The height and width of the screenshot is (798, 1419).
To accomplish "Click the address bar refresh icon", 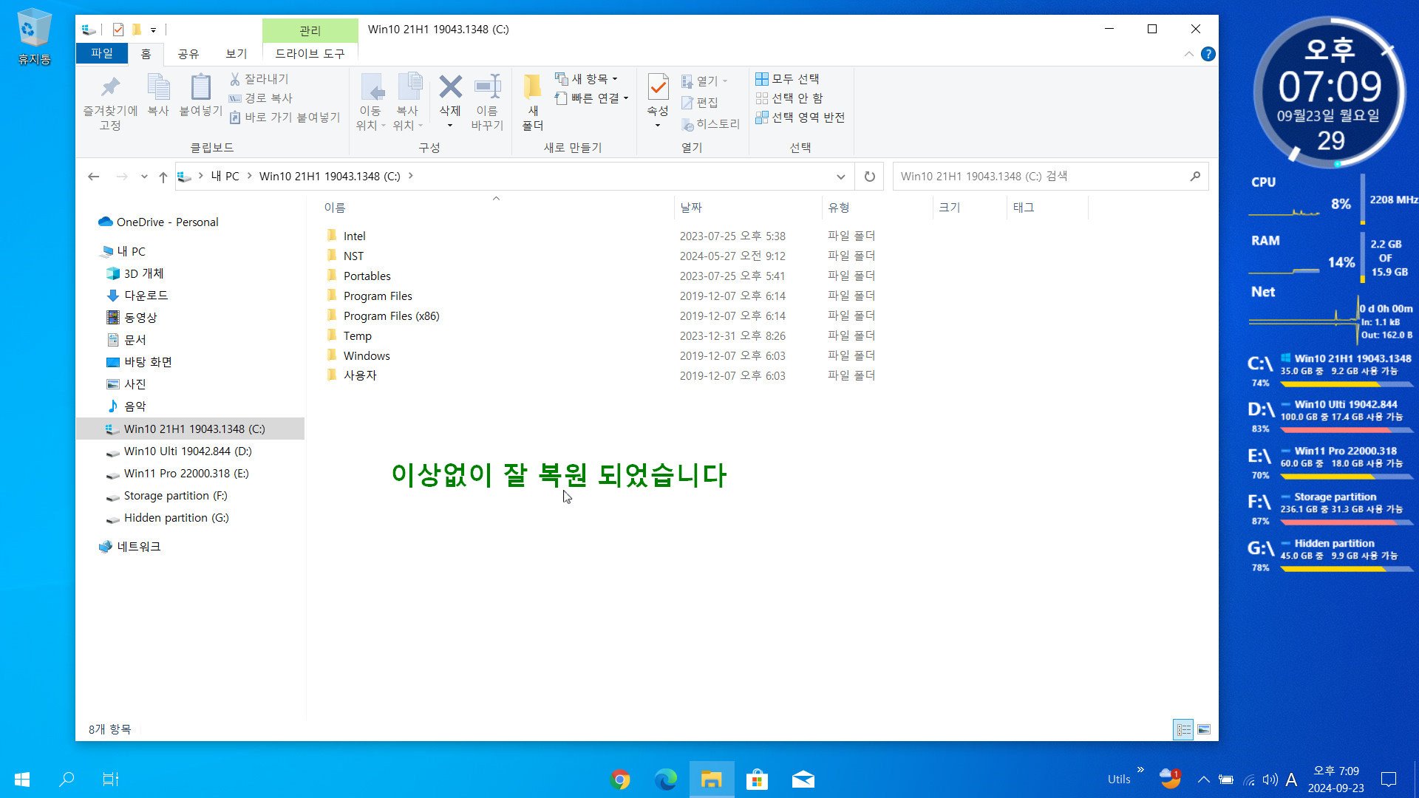I will click(870, 176).
